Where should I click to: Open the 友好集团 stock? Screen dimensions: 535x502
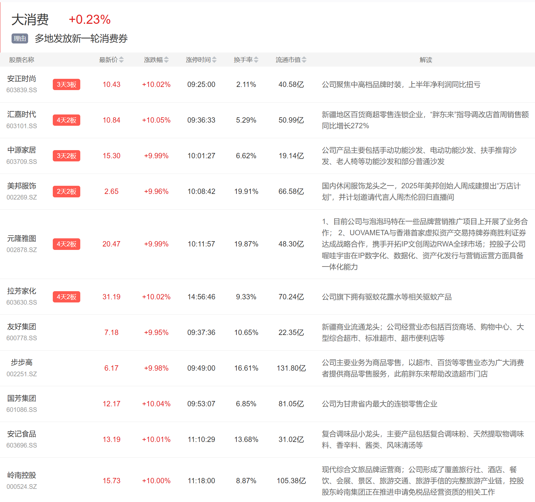pos(22,327)
